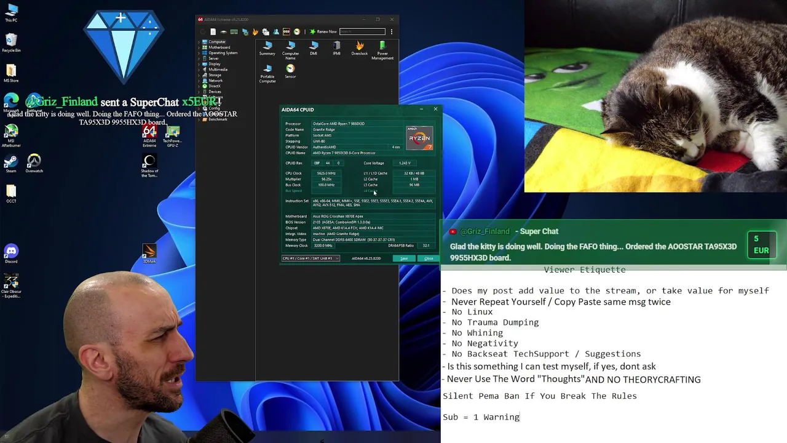Click the '56.25x' multiplier value
Viewport: 787px width, 443px height.
point(326,179)
